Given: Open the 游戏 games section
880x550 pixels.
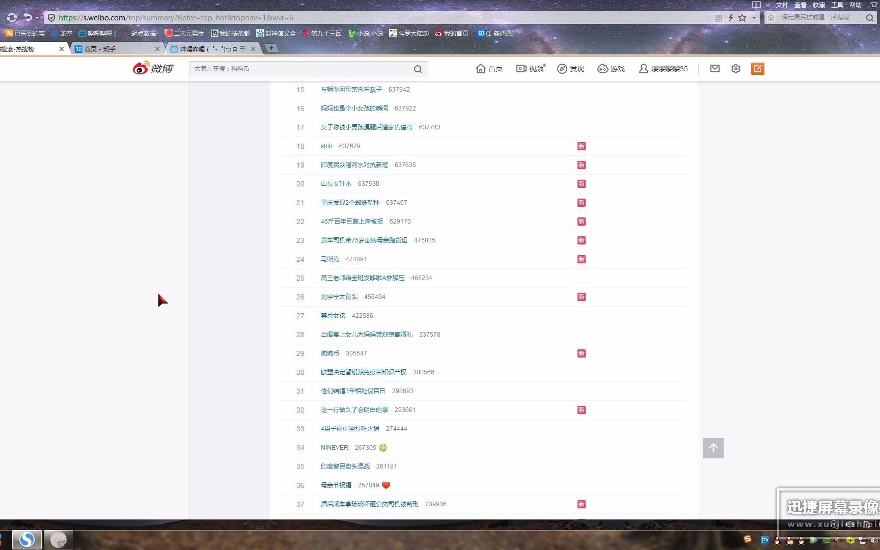Looking at the screenshot, I should (x=611, y=69).
